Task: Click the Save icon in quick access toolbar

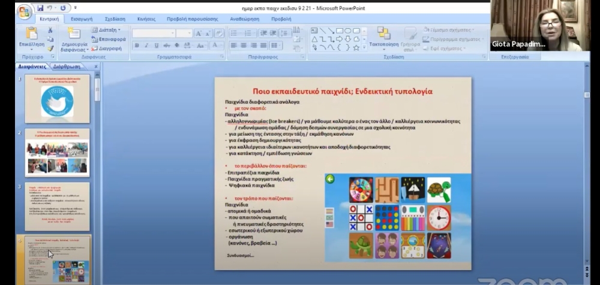Action: pos(40,8)
